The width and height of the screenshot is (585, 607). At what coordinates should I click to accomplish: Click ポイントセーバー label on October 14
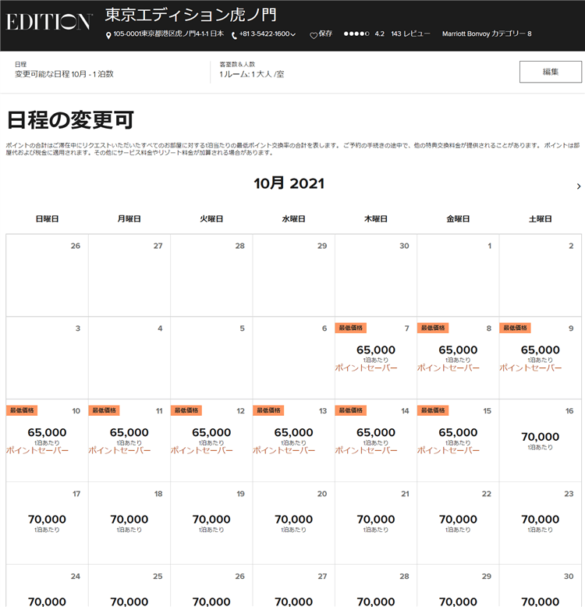pyautogui.click(x=366, y=450)
